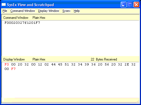Click the hex byte 34 in display
This screenshot has width=141, height=105.
80,64
